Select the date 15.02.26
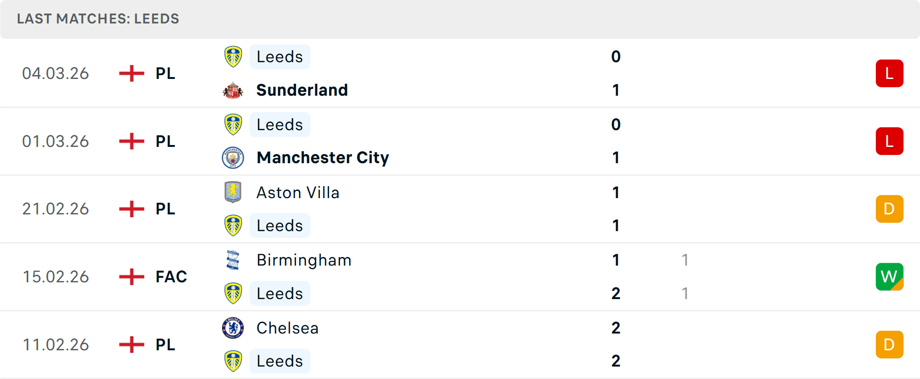920x379 pixels. click(56, 277)
